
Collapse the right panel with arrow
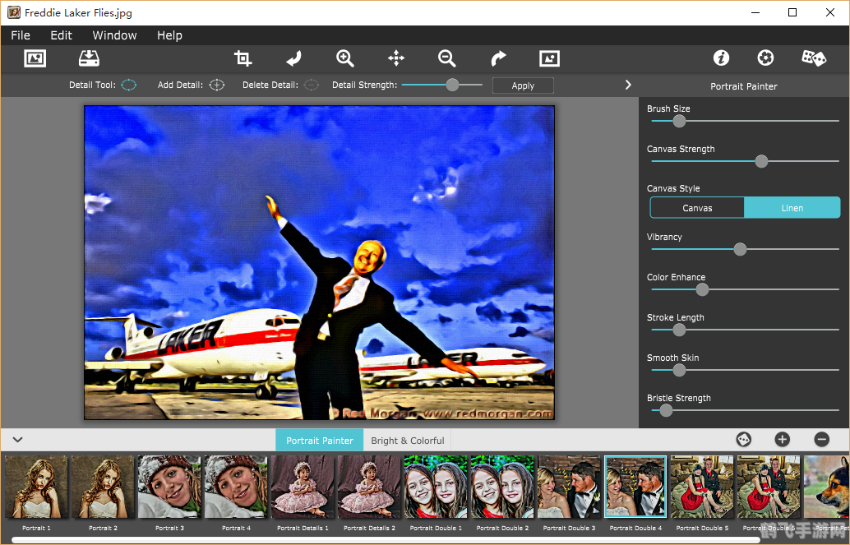[628, 85]
